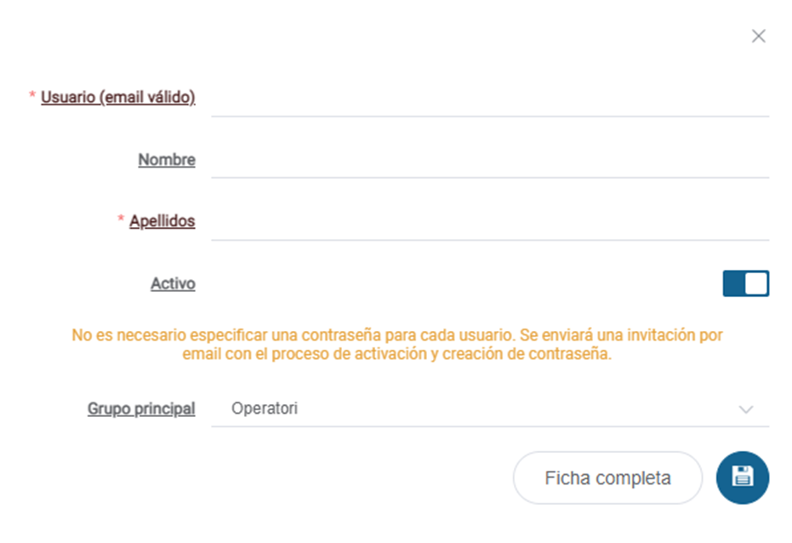Close the new user dialog
The height and width of the screenshot is (543, 792).
(x=758, y=36)
